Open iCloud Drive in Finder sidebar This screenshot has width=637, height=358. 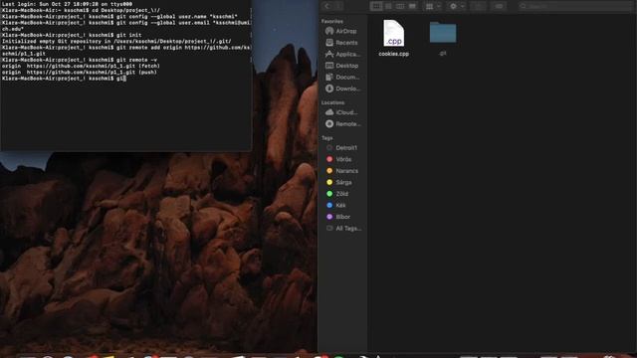341,112
